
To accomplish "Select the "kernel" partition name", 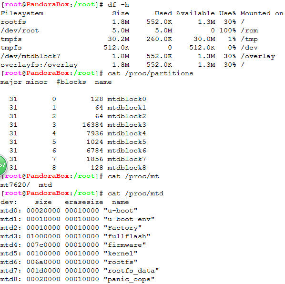I will tap(120, 254).
